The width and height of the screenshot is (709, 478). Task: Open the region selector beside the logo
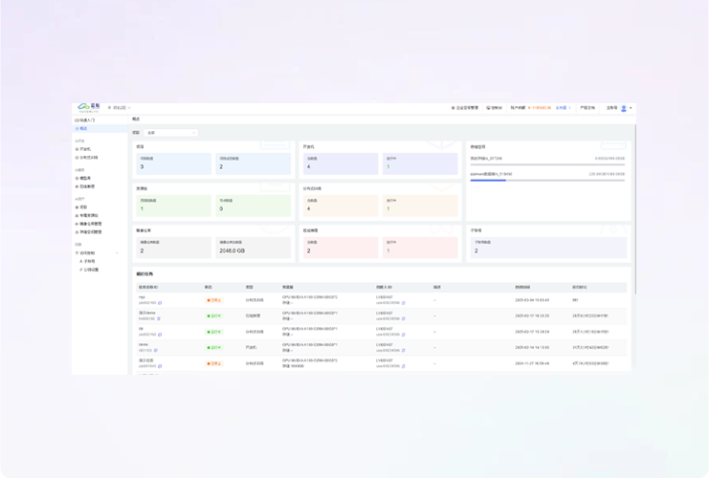pos(120,108)
